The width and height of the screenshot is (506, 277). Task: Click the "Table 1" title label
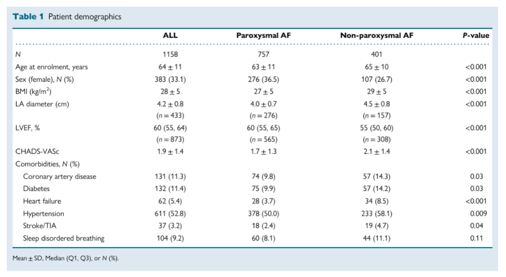tap(28, 17)
